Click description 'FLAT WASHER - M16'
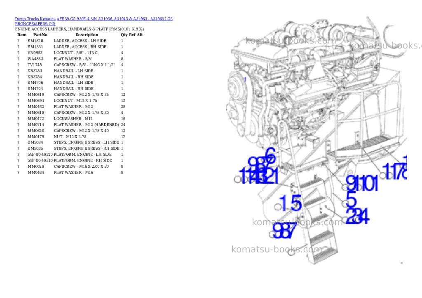The height and width of the screenshot is (298, 422). pyautogui.click(x=73, y=173)
